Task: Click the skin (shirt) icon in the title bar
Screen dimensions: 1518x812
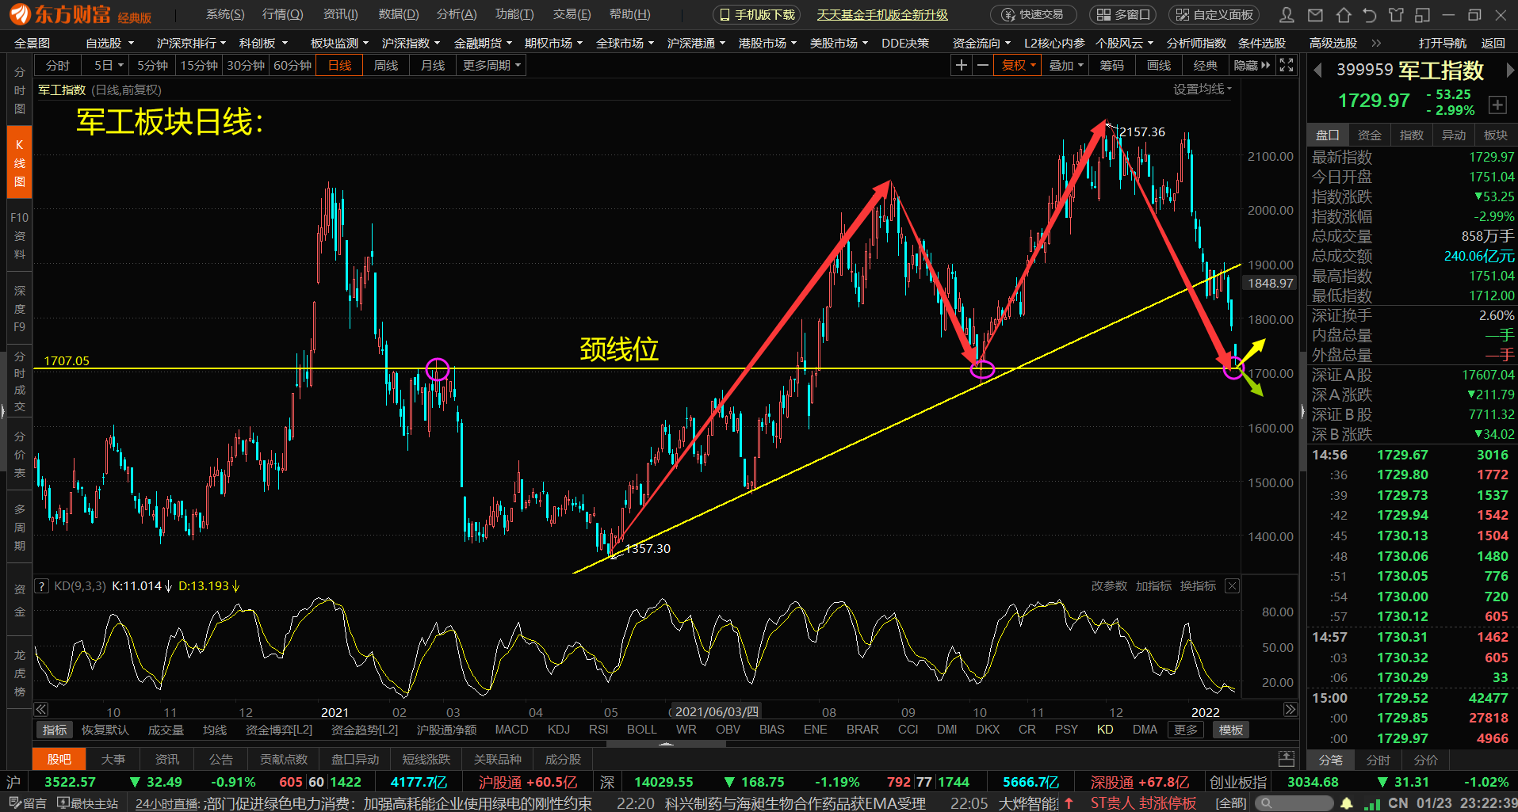Action: click(x=1396, y=15)
